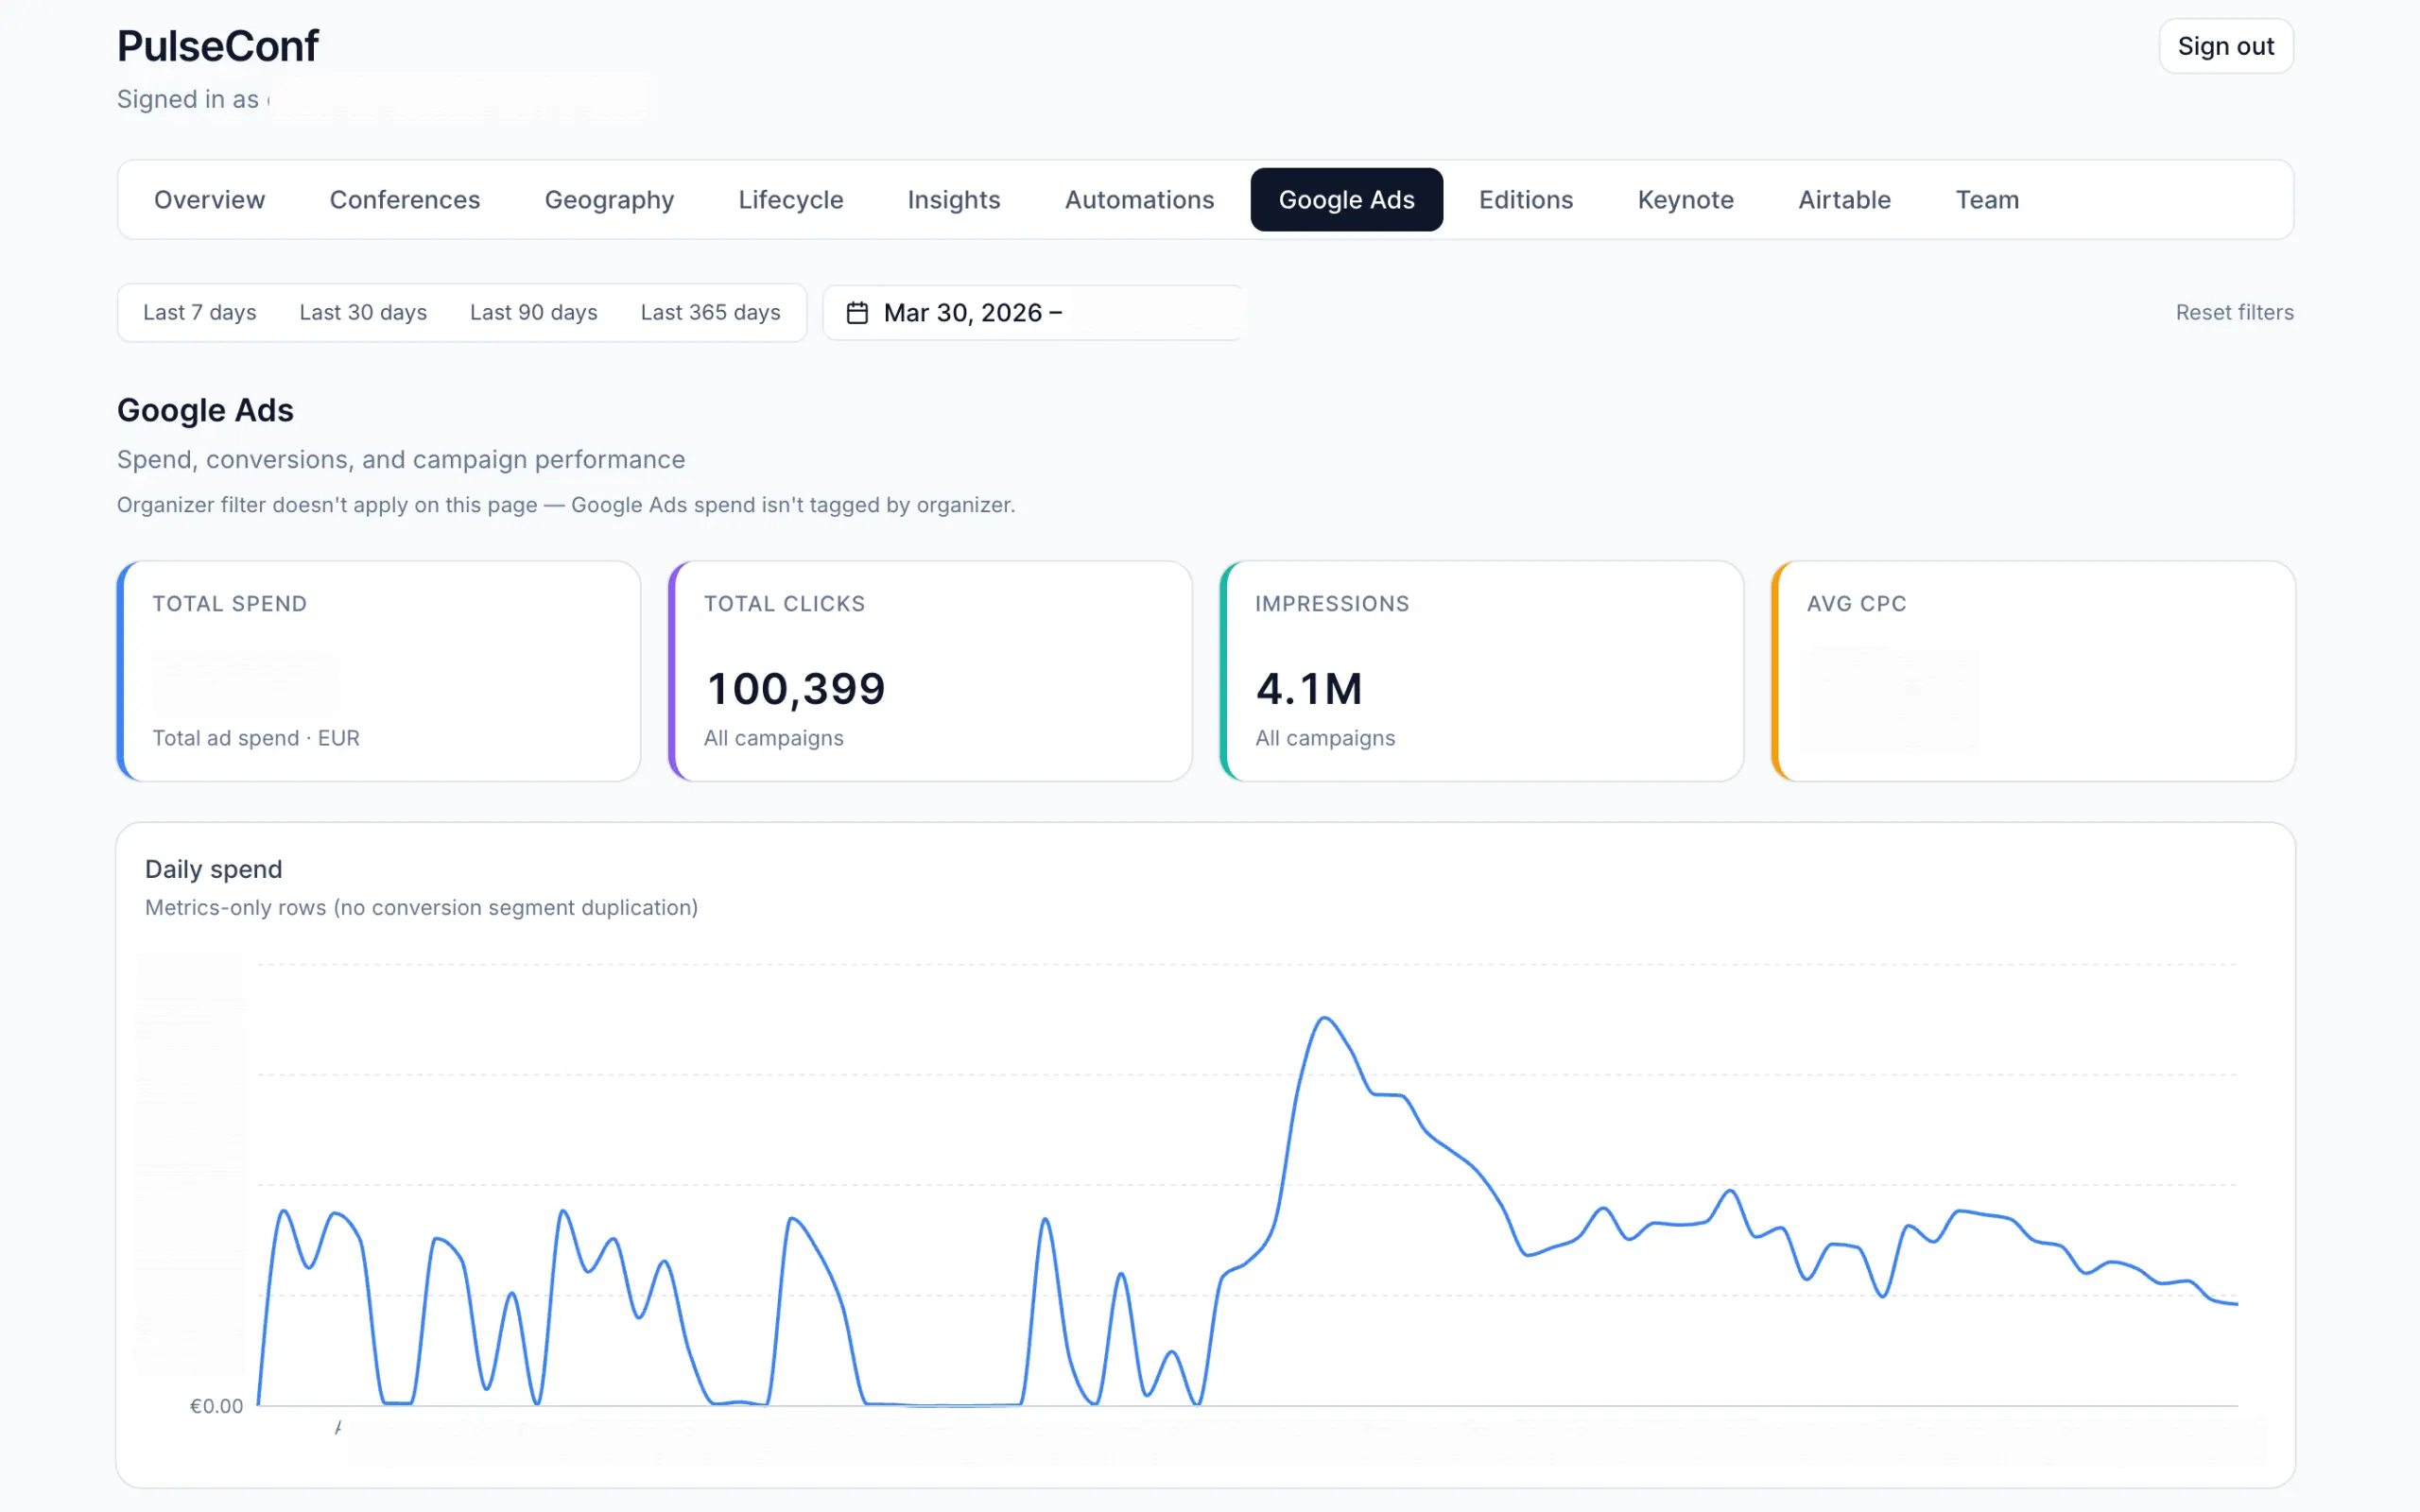
Task: Click 'All campaigns' under Impressions
Action: tap(1325, 738)
